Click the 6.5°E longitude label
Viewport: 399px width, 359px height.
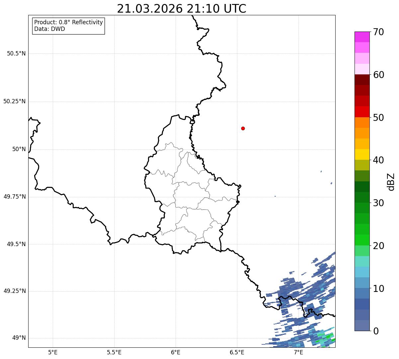237,352
